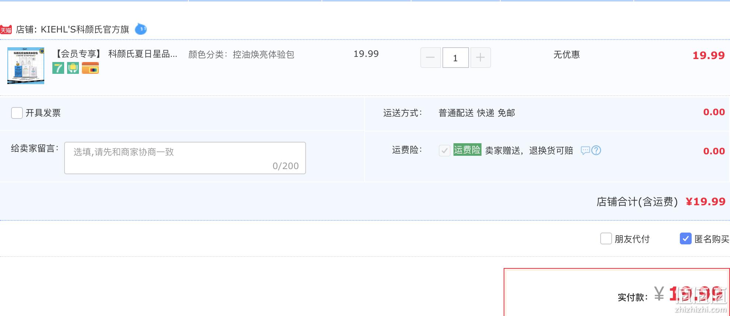Increase quantity with the plus button
The width and height of the screenshot is (730, 316).
[x=480, y=58]
